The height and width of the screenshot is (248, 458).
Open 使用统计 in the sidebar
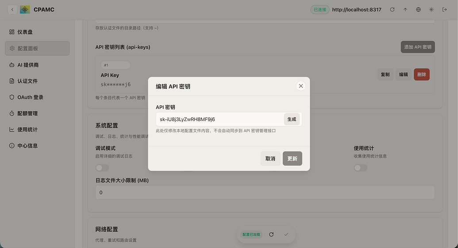point(37,129)
